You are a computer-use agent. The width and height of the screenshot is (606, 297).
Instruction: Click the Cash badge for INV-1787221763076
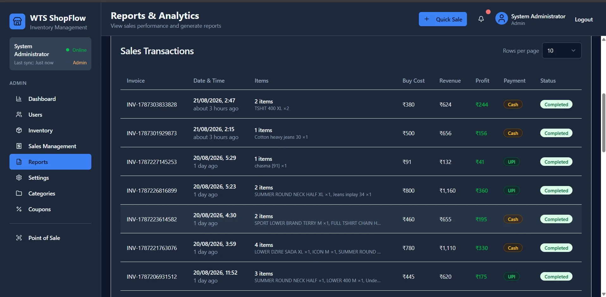click(x=513, y=248)
